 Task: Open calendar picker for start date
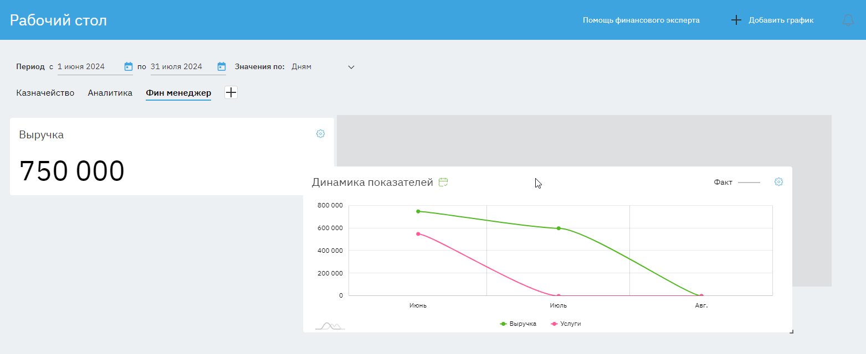click(x=129, y=67)
